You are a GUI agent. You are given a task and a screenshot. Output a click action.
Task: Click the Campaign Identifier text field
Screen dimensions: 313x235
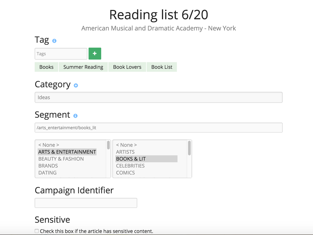(x=86, y=203)
